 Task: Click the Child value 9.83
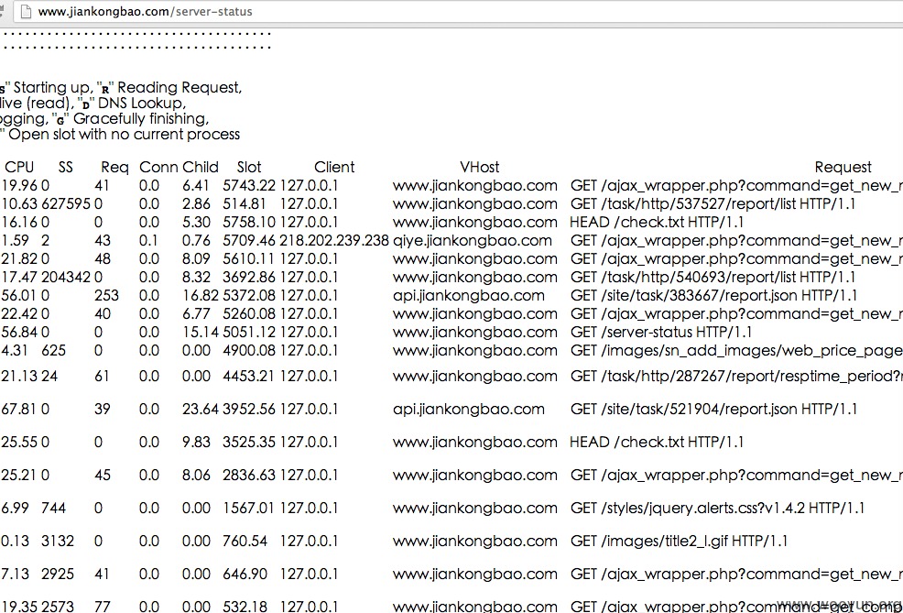click(x=196, y=442)
